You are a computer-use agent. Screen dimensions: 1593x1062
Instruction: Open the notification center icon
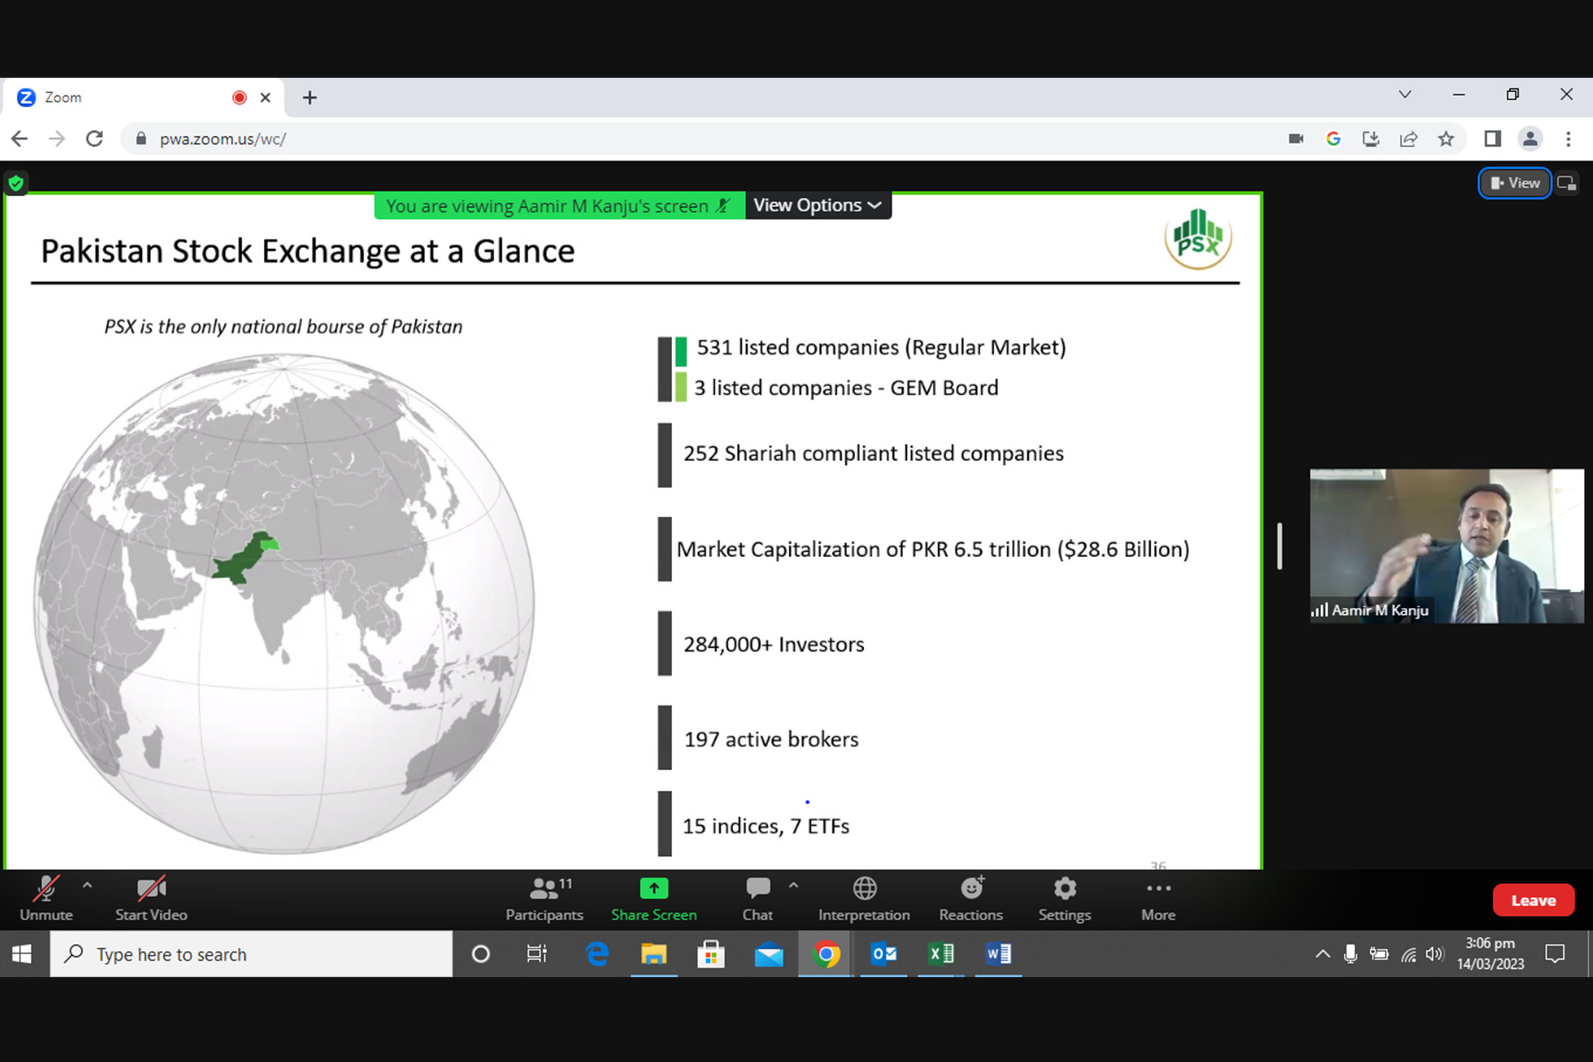[x=1555, y=954]
